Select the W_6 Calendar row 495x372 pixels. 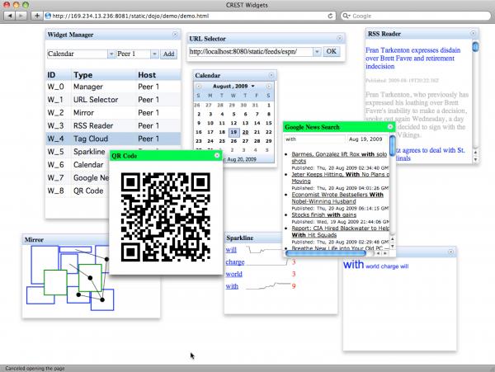[x=78, y=165]
